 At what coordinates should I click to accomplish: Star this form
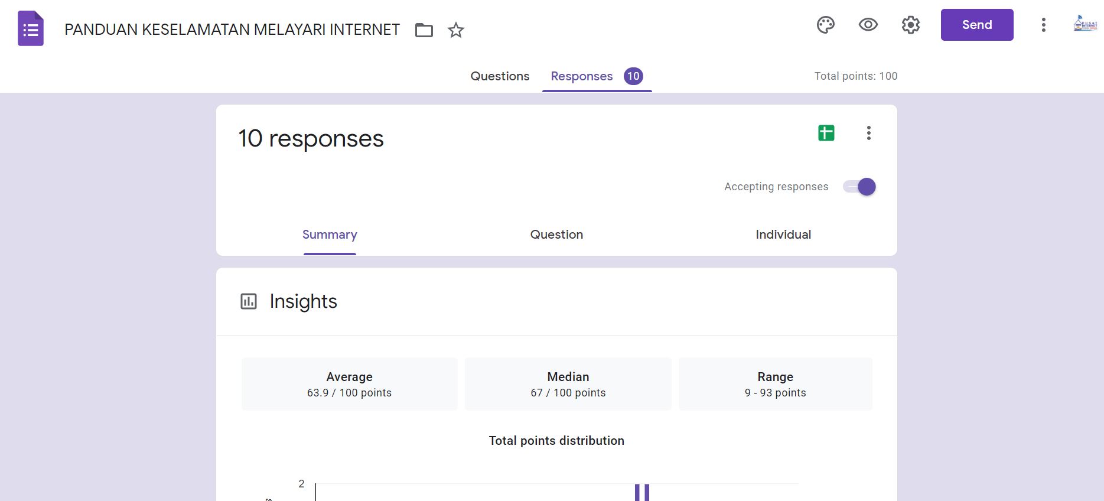pos(455,30)
